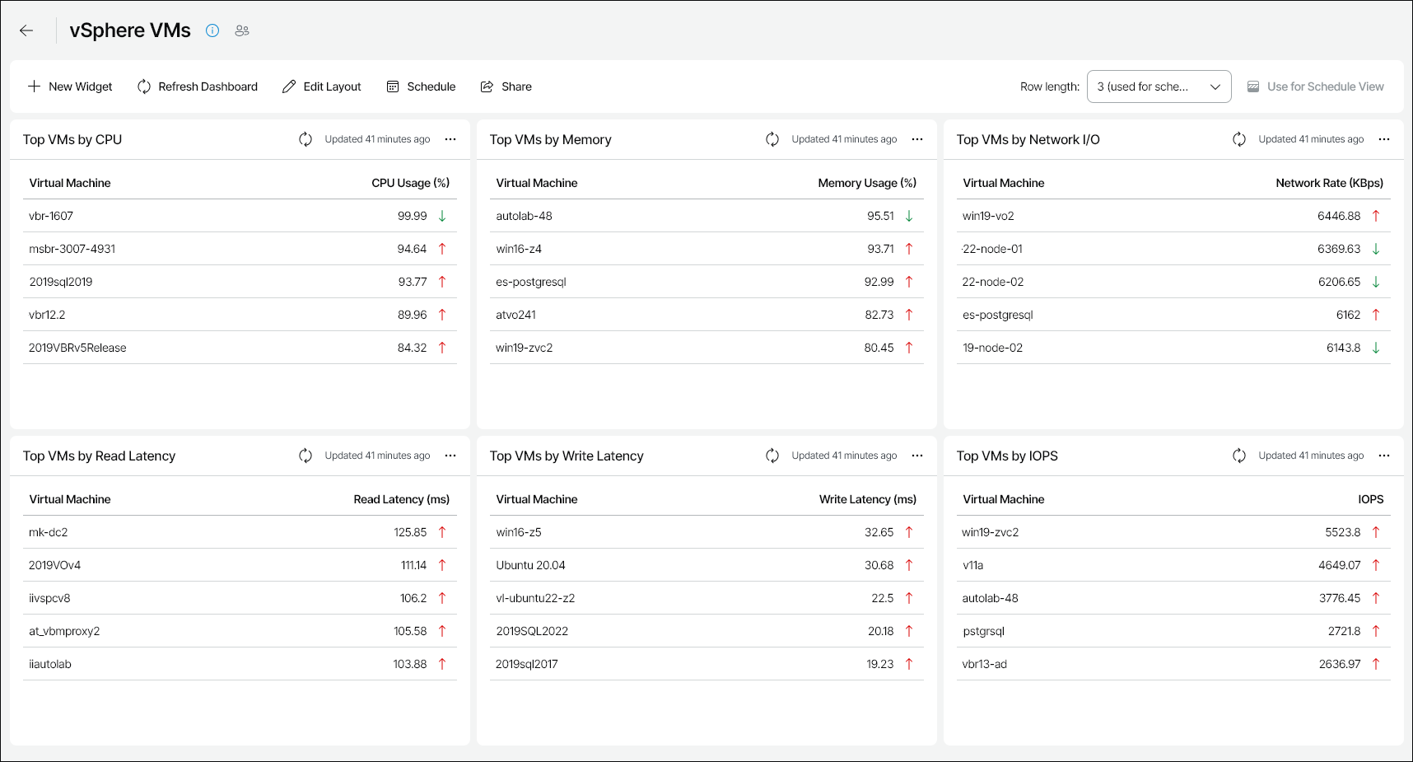Open the dashboard info icon
Screen dimensions: 1413x762
[x=212, y=30]
